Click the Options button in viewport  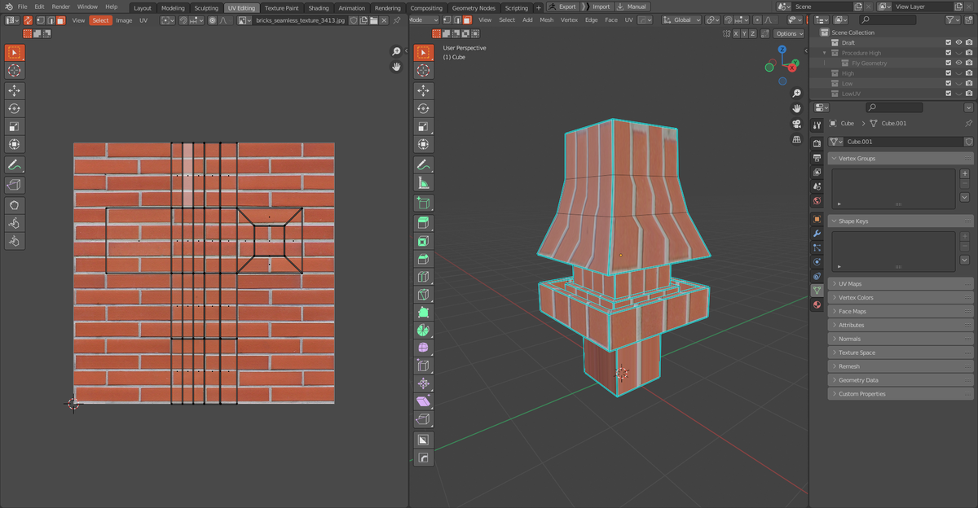coord(788,33)
